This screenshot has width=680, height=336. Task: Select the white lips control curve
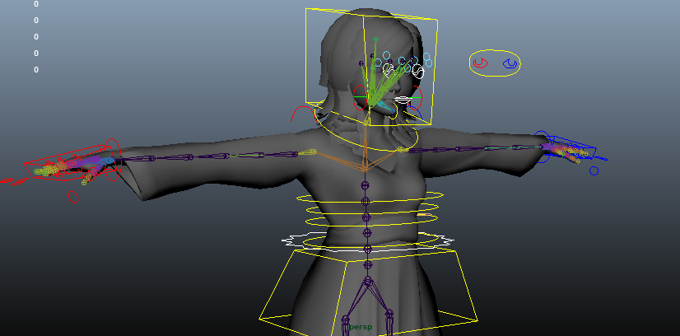[403, 100]
